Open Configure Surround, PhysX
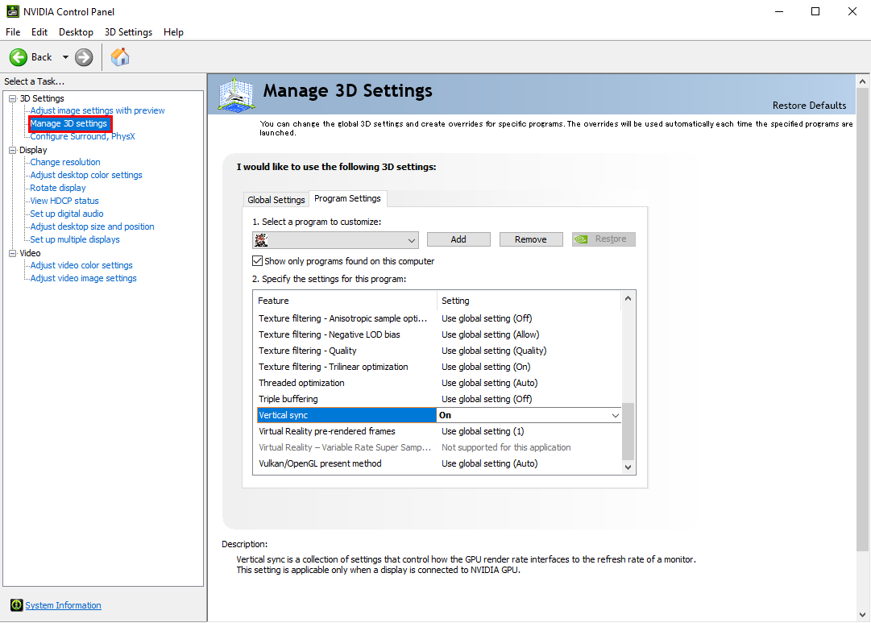 pos(82,136)
